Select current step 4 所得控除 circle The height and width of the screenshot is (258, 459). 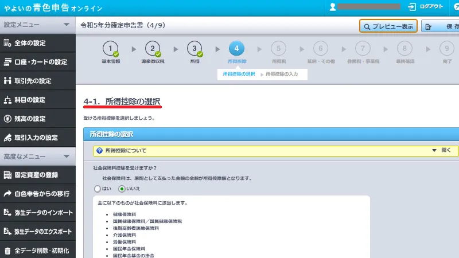[x=236, y=48]
